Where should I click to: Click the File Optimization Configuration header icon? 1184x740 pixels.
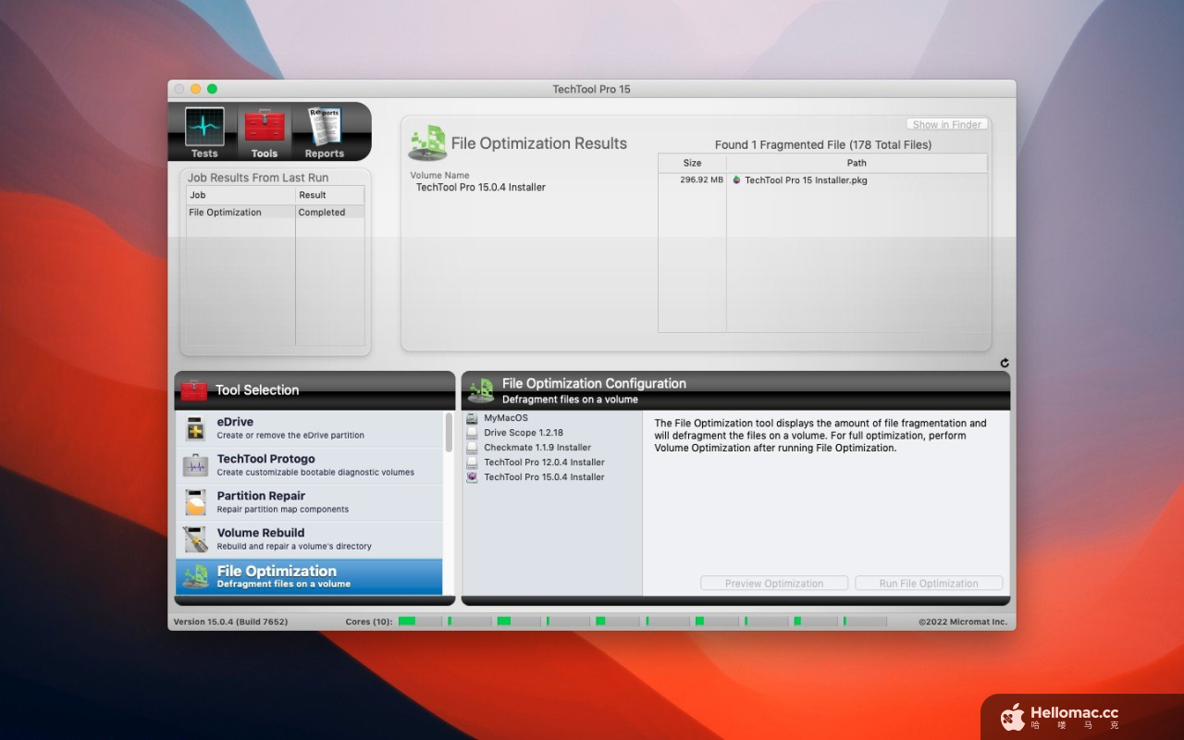[481, 390]
